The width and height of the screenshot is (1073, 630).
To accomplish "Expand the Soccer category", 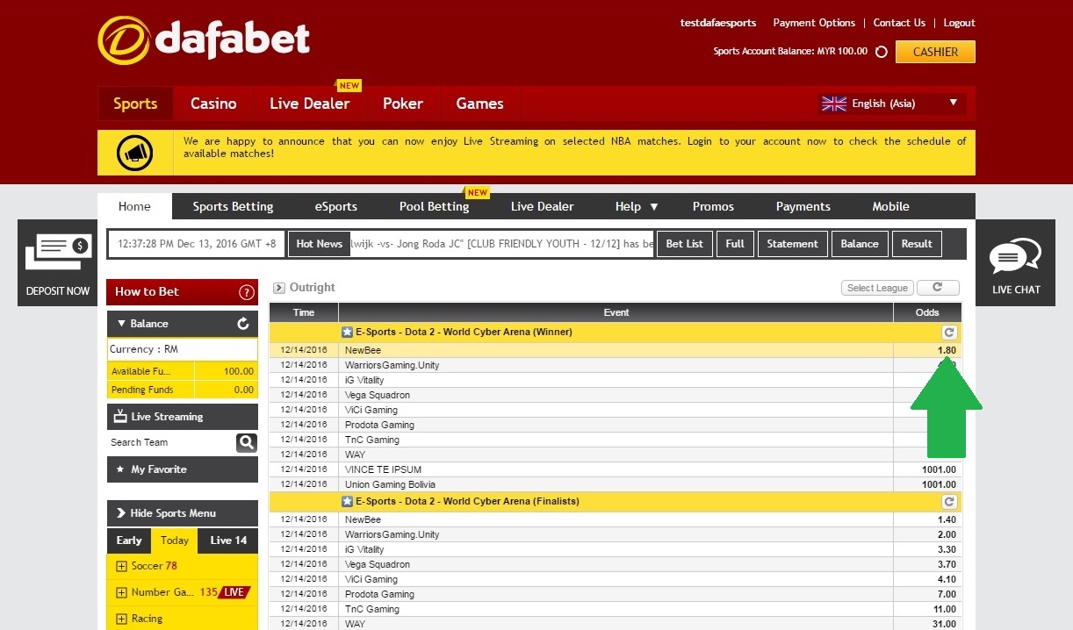I will pos(120,566).
